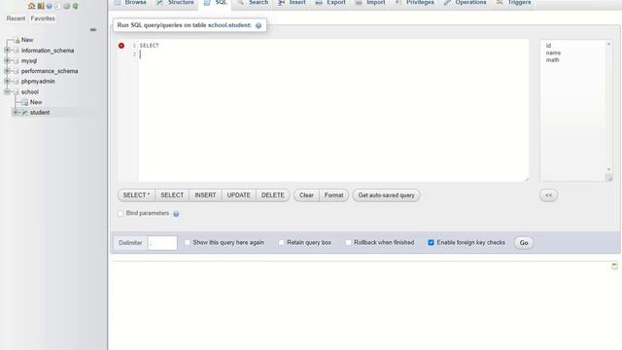Image resolution: width=622 pixels, height=350 pixels.
Task: Check the Retain query box option
Action: (x=282, y=242)
